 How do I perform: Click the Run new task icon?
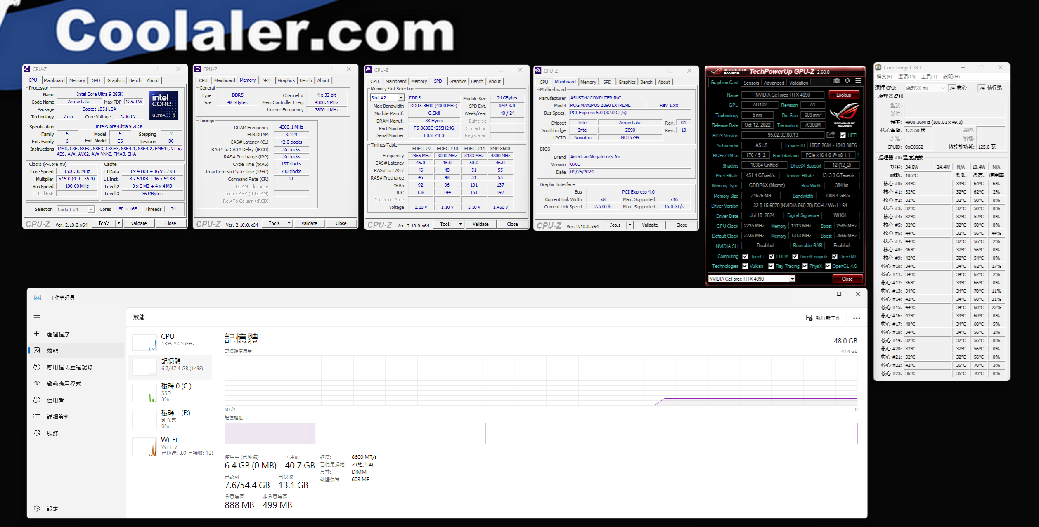pyautogui.click(x=809, y=318)
